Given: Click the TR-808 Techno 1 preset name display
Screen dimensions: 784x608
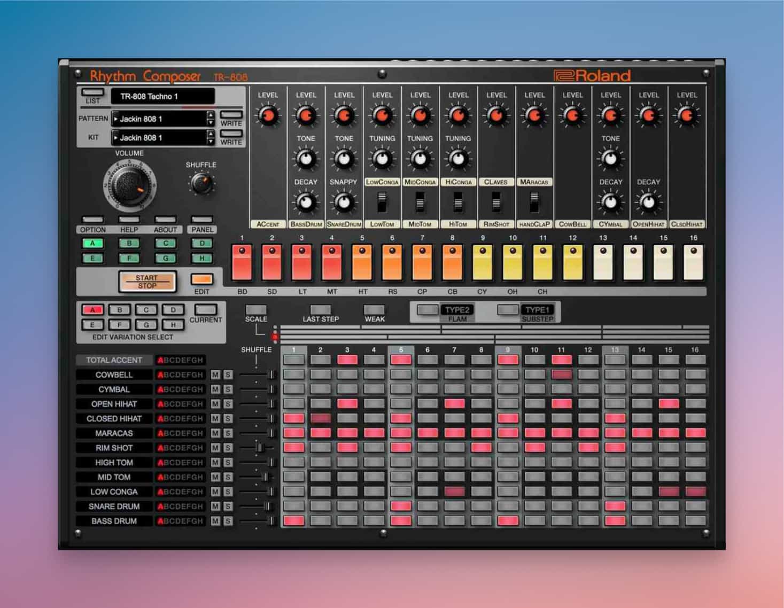Looking at the screenshot, I should tap(162, 97).
